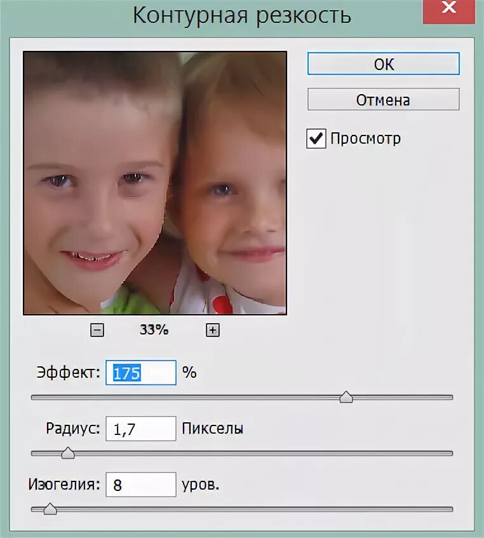Click the zoom in plus icon

213,330
